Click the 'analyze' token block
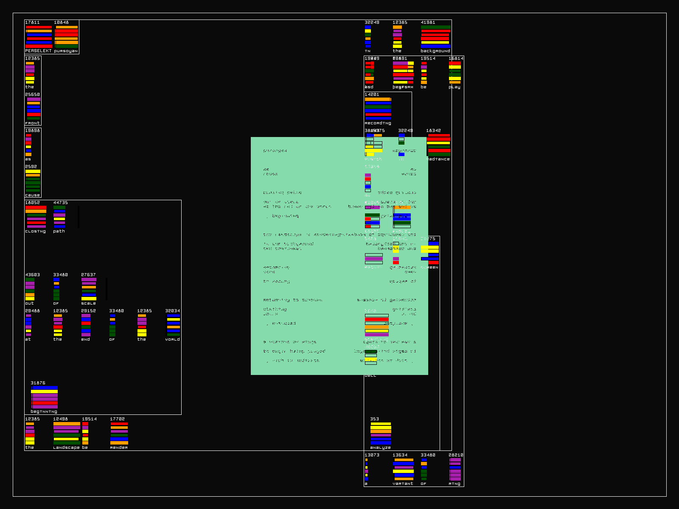 point(381,433)
